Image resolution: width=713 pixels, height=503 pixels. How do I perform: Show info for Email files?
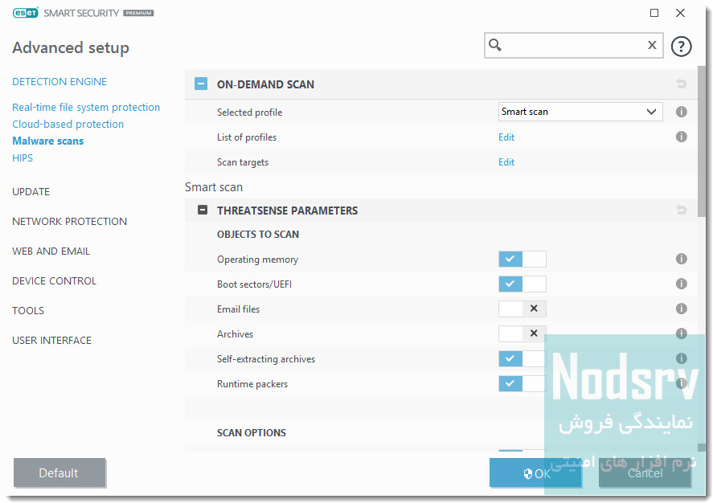681,309
